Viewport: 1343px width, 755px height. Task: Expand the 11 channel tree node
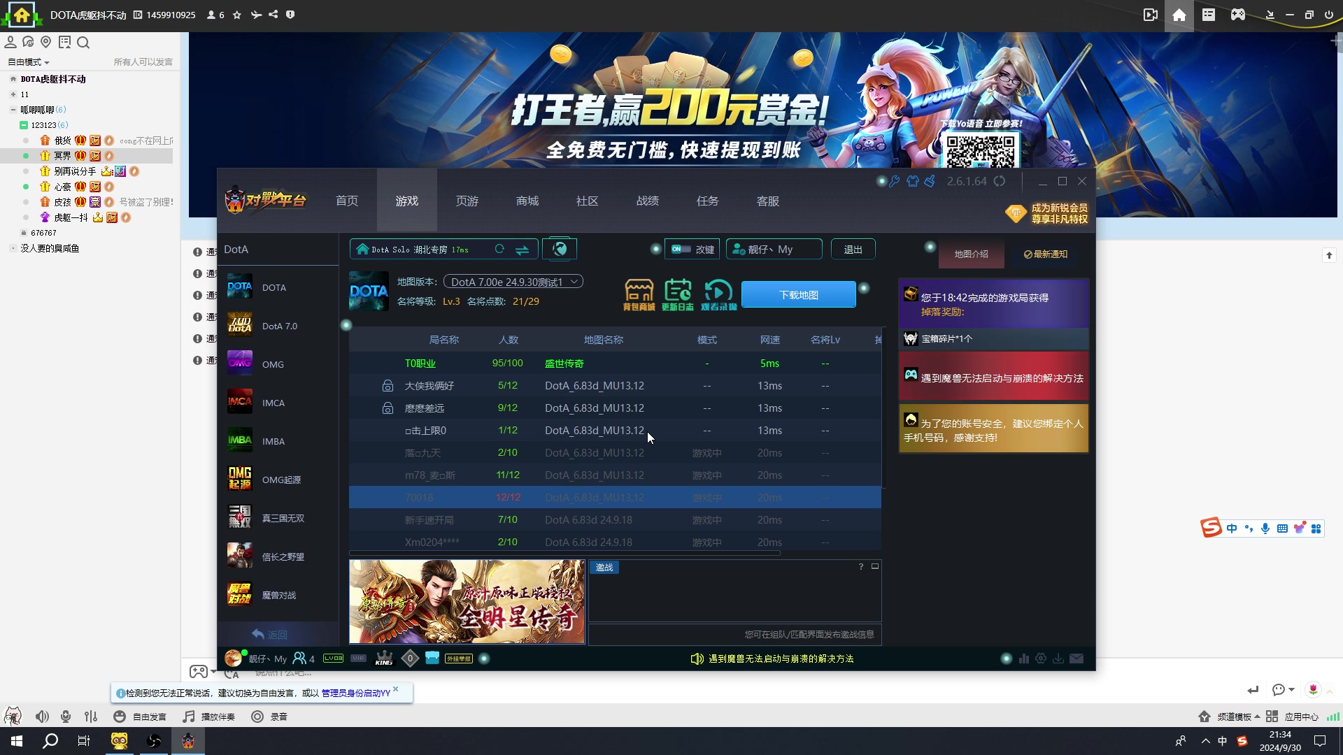(13, 94)
